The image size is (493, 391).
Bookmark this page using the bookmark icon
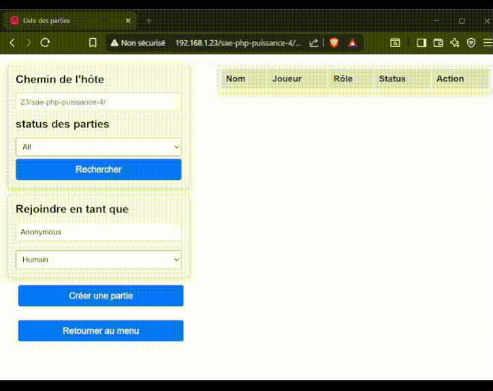pos(93,43)
